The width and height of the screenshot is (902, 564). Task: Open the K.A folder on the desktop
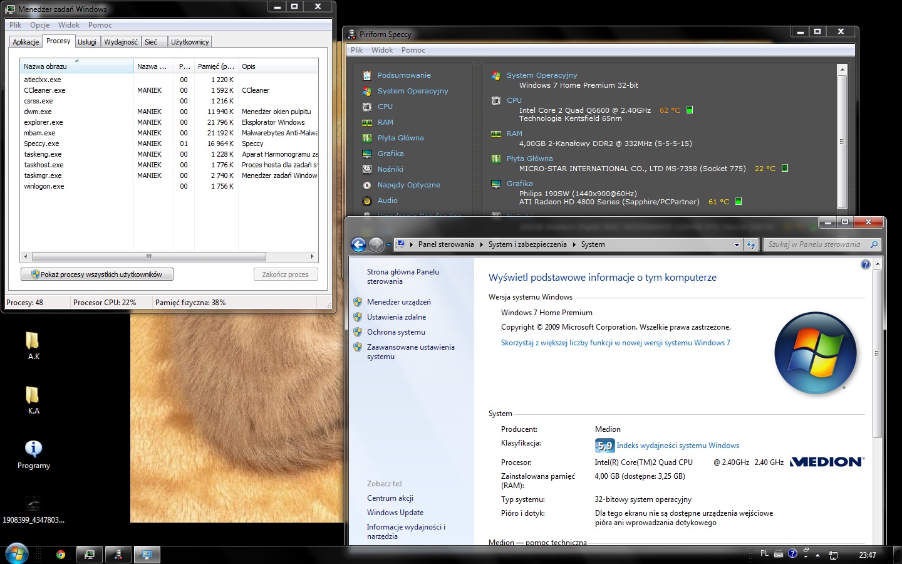[x=33, y=400]
